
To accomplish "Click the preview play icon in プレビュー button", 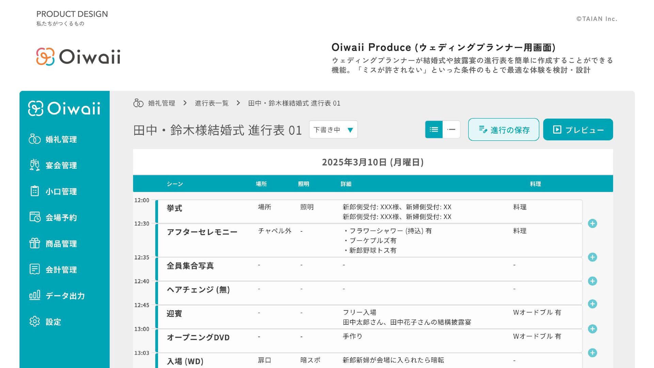I will coord(557,129).
